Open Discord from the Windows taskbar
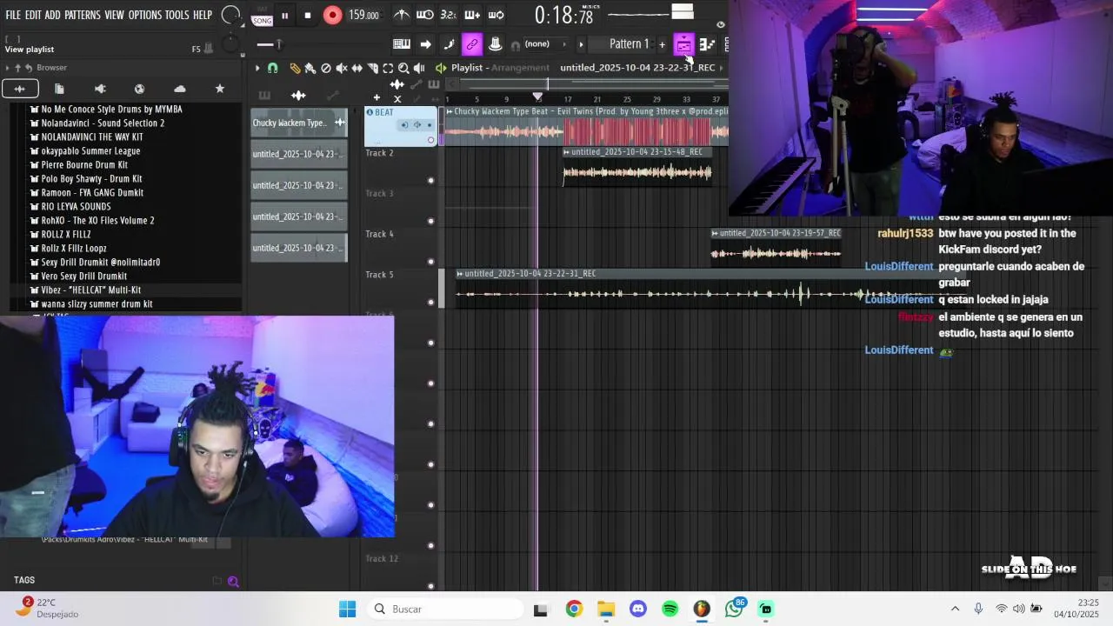This screenshot has height=626, width=1113. pyautogui.click(x=638, y=609)
